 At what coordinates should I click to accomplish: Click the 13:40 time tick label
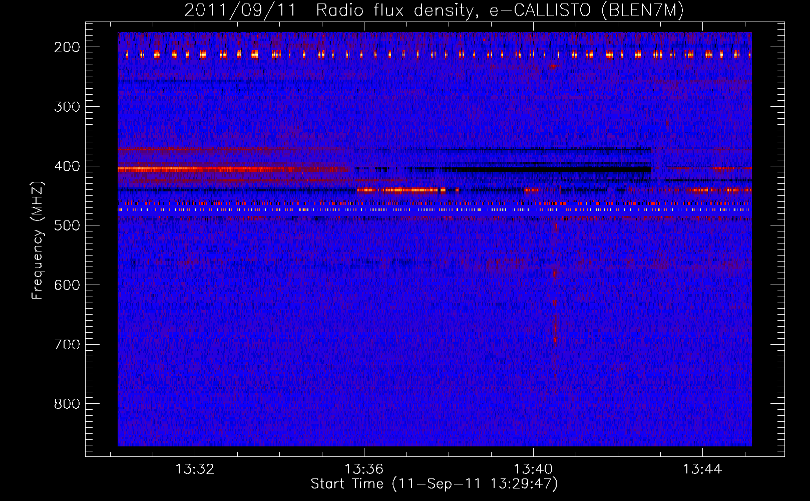(533, 469)
